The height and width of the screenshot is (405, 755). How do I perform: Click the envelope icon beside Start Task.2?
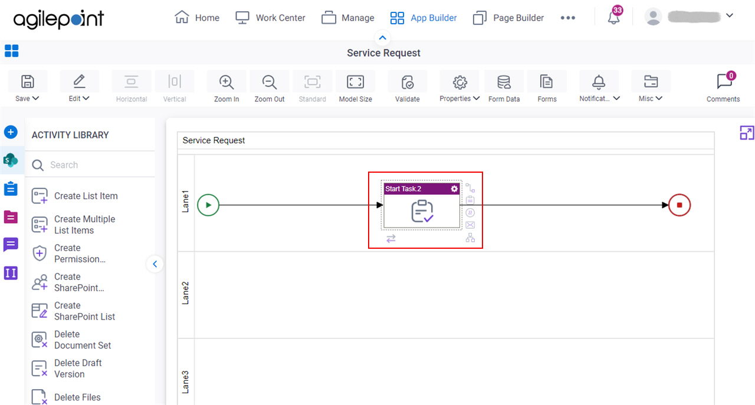470,225
